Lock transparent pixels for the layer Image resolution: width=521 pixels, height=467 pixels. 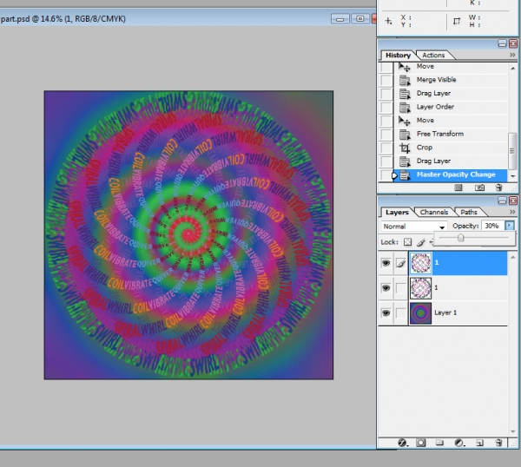click(408, 242)
